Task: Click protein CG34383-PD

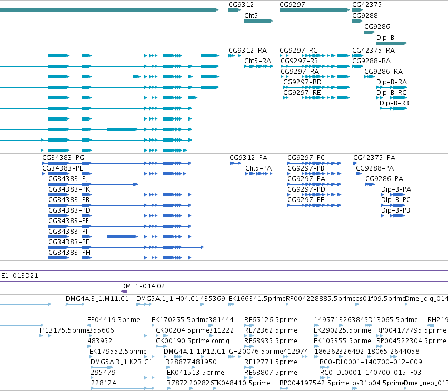Action: pos(69,211)
